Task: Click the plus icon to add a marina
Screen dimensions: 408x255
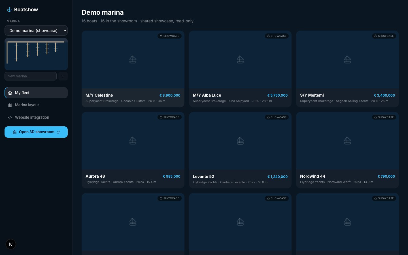Action: pyautogui.click(x=63, y=76)
